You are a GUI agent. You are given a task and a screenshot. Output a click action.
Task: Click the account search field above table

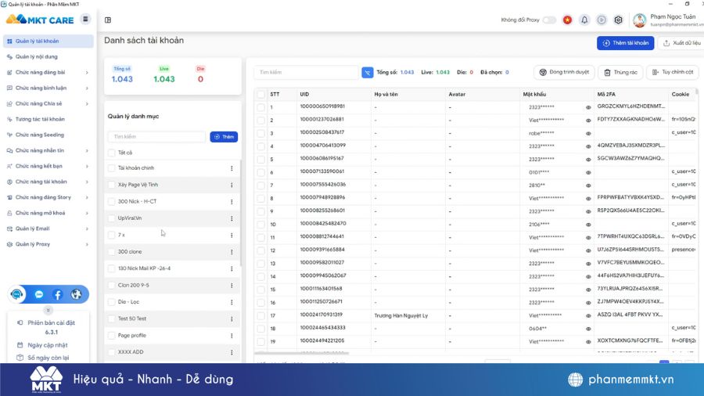305,72
